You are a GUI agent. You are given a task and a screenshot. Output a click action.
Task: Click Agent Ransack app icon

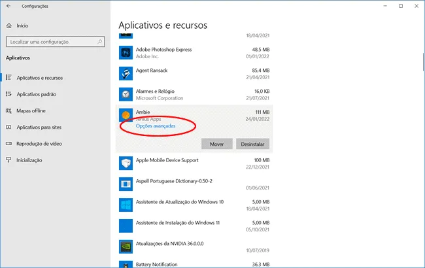click(x=126, y=73)
